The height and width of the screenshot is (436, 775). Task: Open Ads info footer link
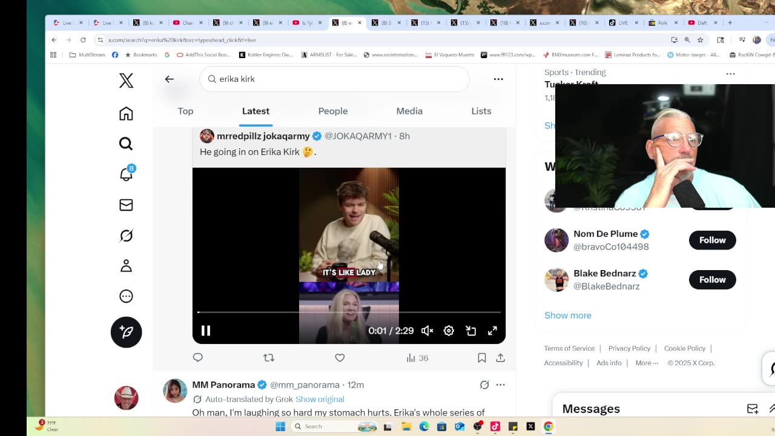(x=609, y=363)
